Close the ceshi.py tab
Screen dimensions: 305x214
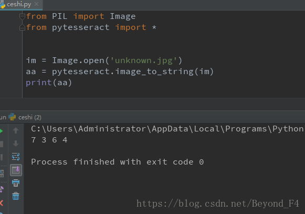[36, 4]
